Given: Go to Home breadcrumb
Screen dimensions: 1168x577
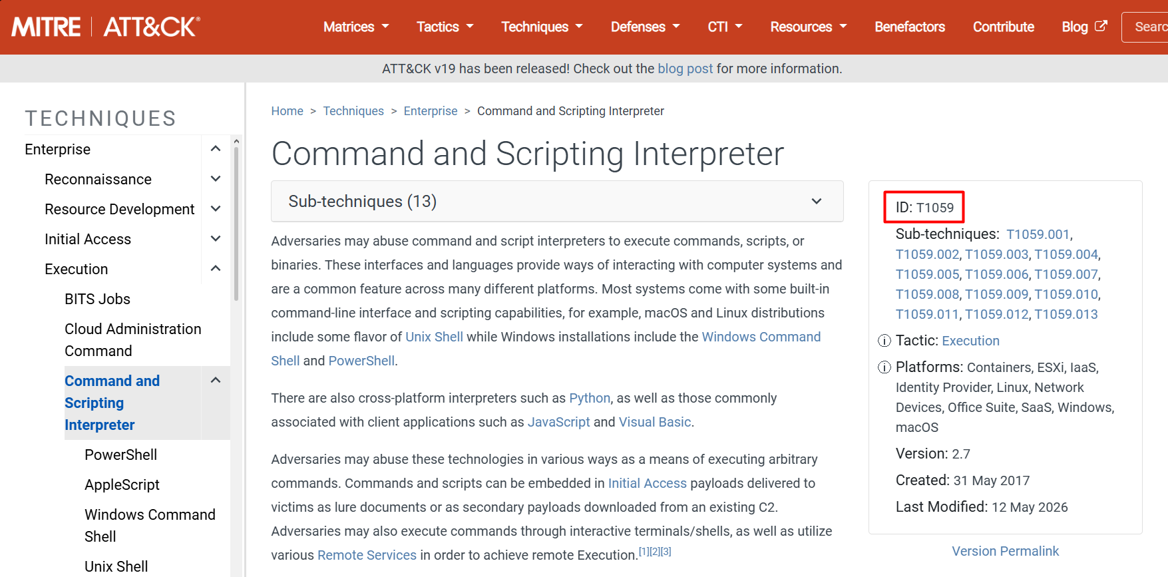Looking at the screenshot, I should (x=287, y=111).
